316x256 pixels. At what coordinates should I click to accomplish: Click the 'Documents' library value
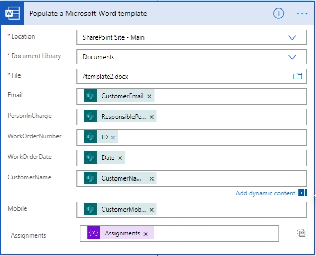(99, 57)
